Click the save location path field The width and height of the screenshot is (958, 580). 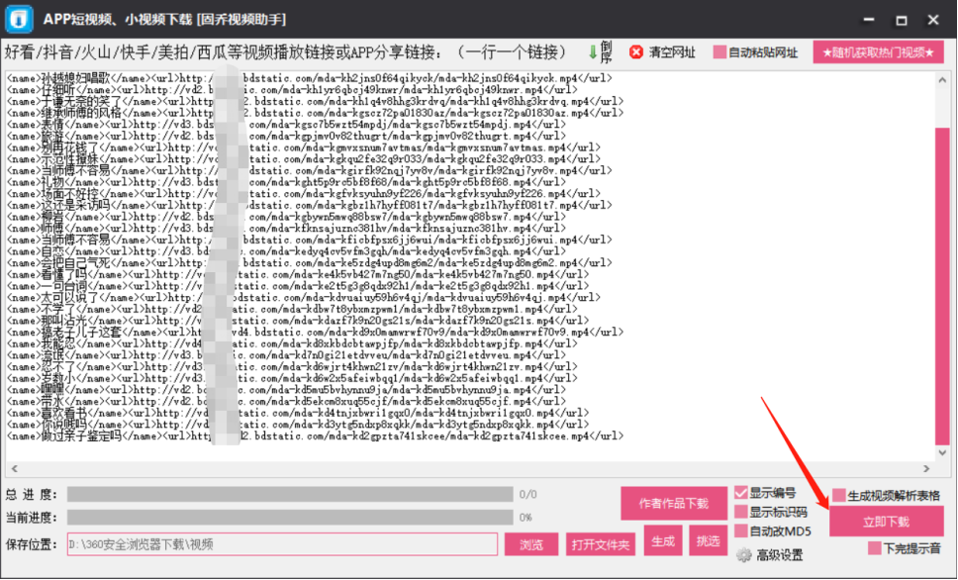[x=282, y=544]
